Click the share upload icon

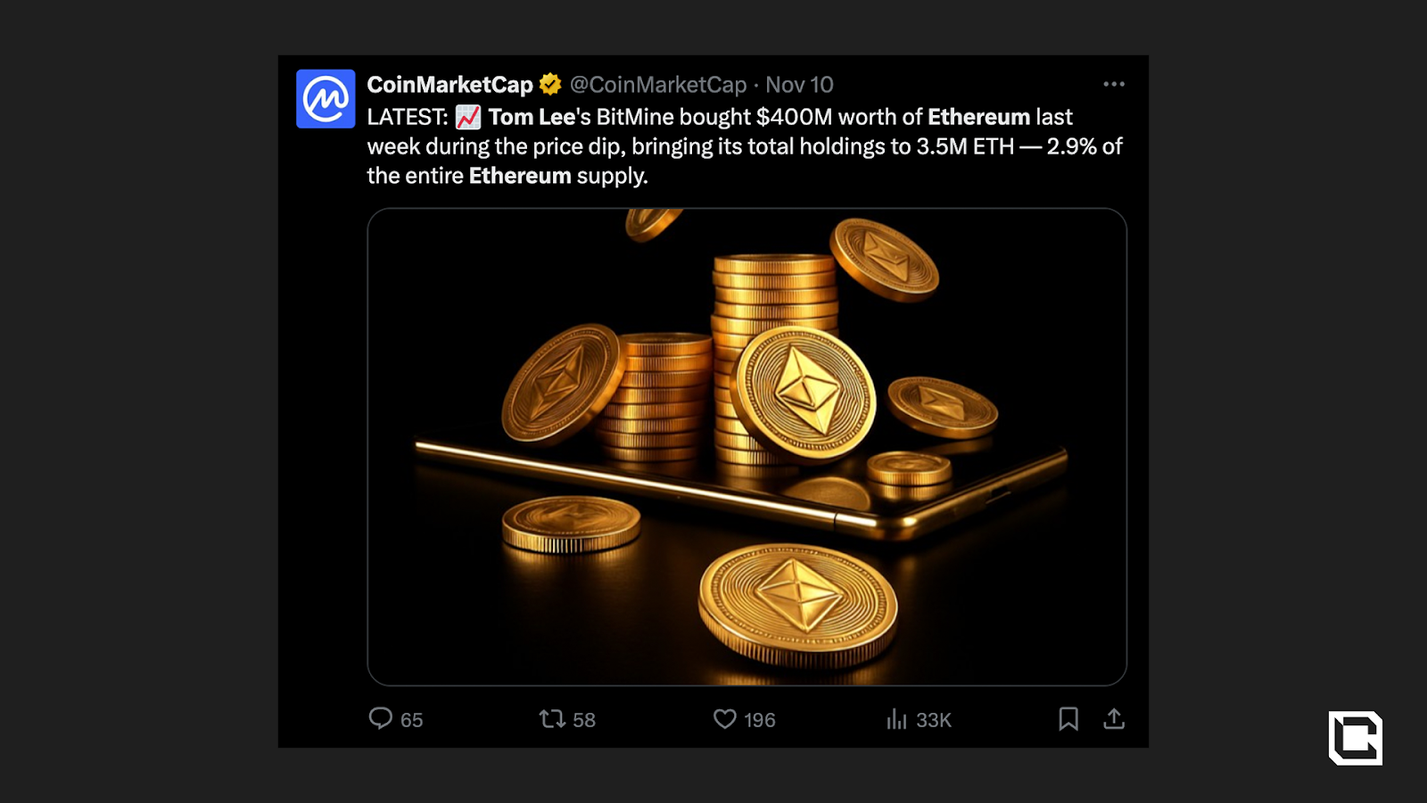1115,719
